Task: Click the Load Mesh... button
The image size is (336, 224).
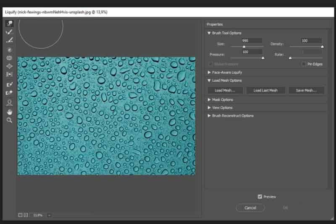Action: (225, 90)
